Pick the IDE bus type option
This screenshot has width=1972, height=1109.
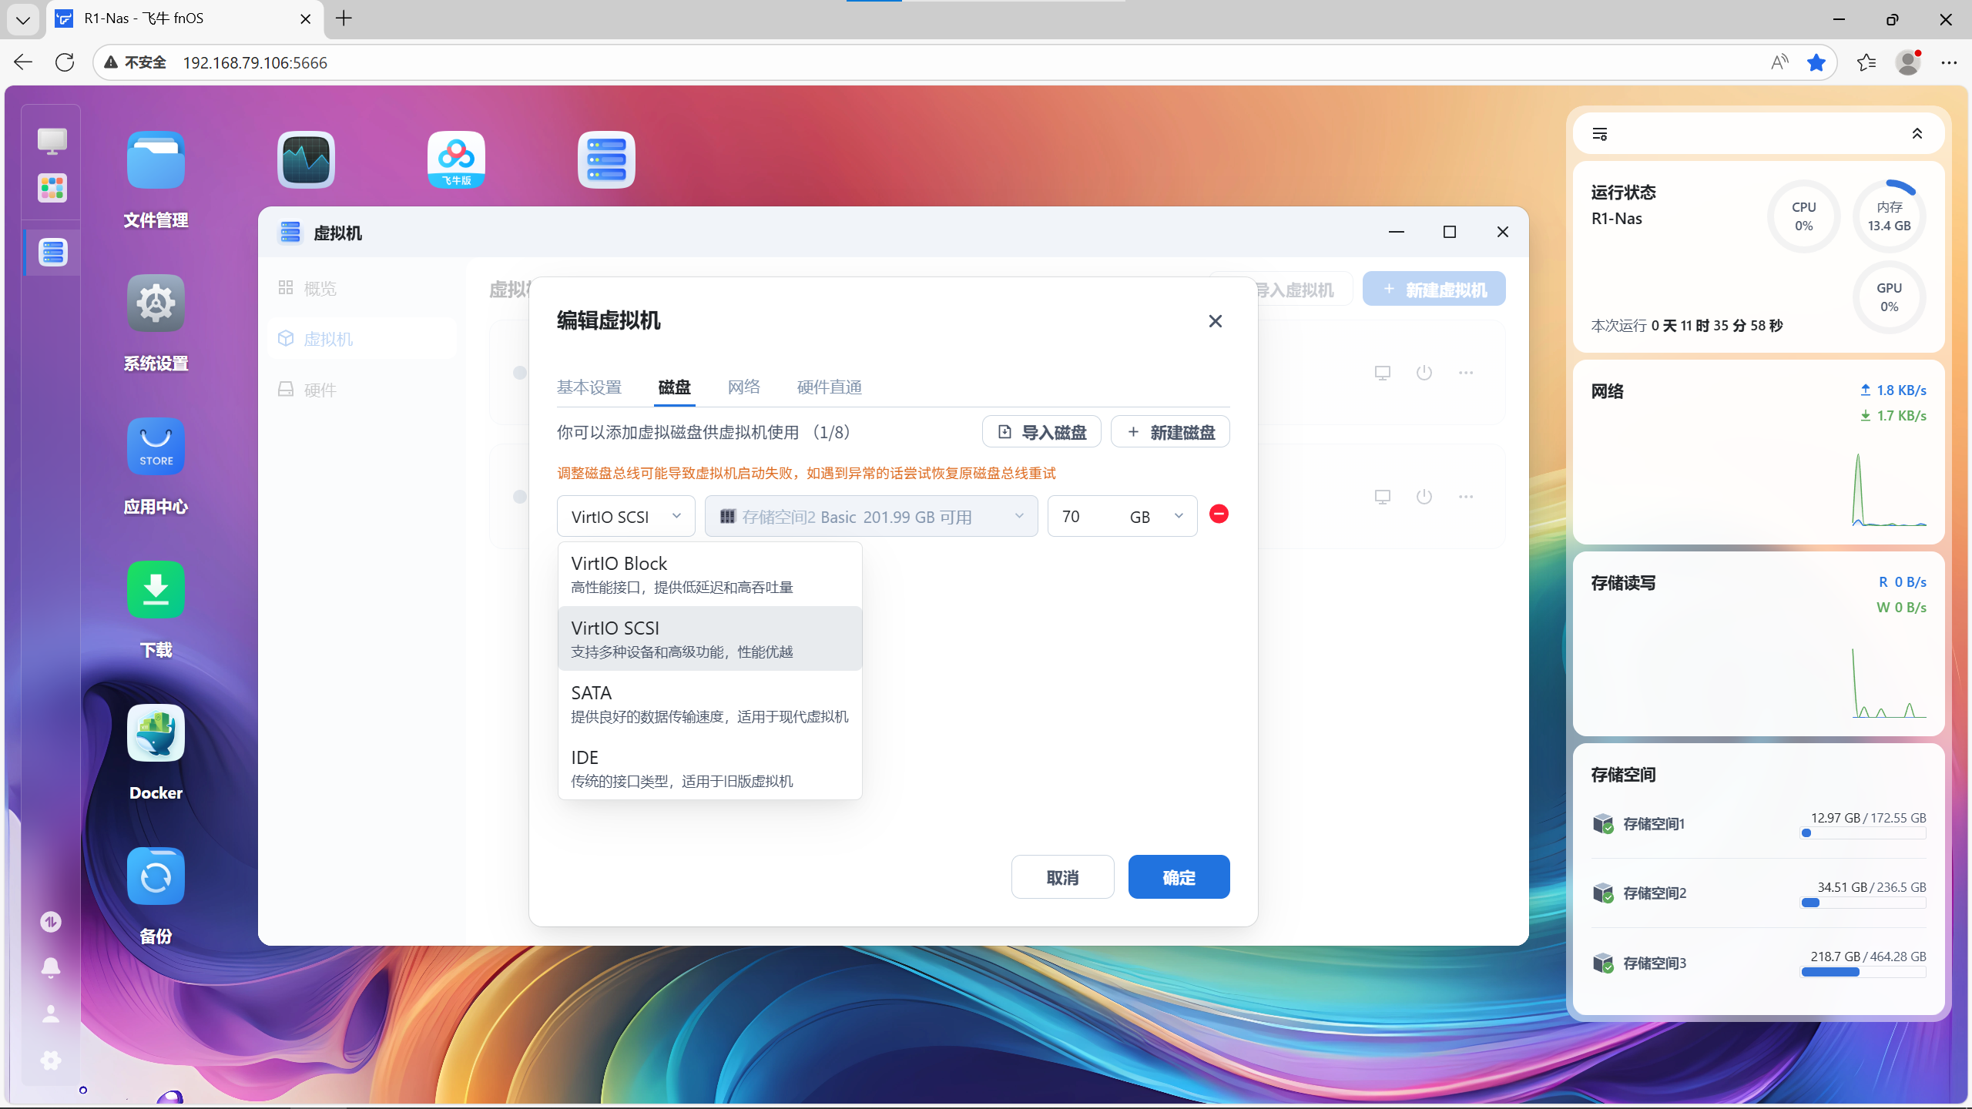709,769
